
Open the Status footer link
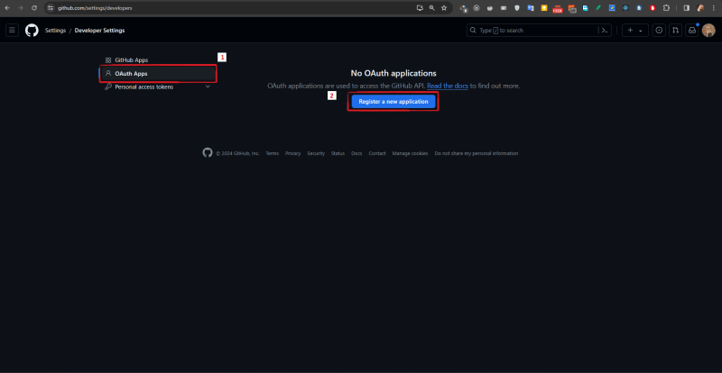[338, 153]
